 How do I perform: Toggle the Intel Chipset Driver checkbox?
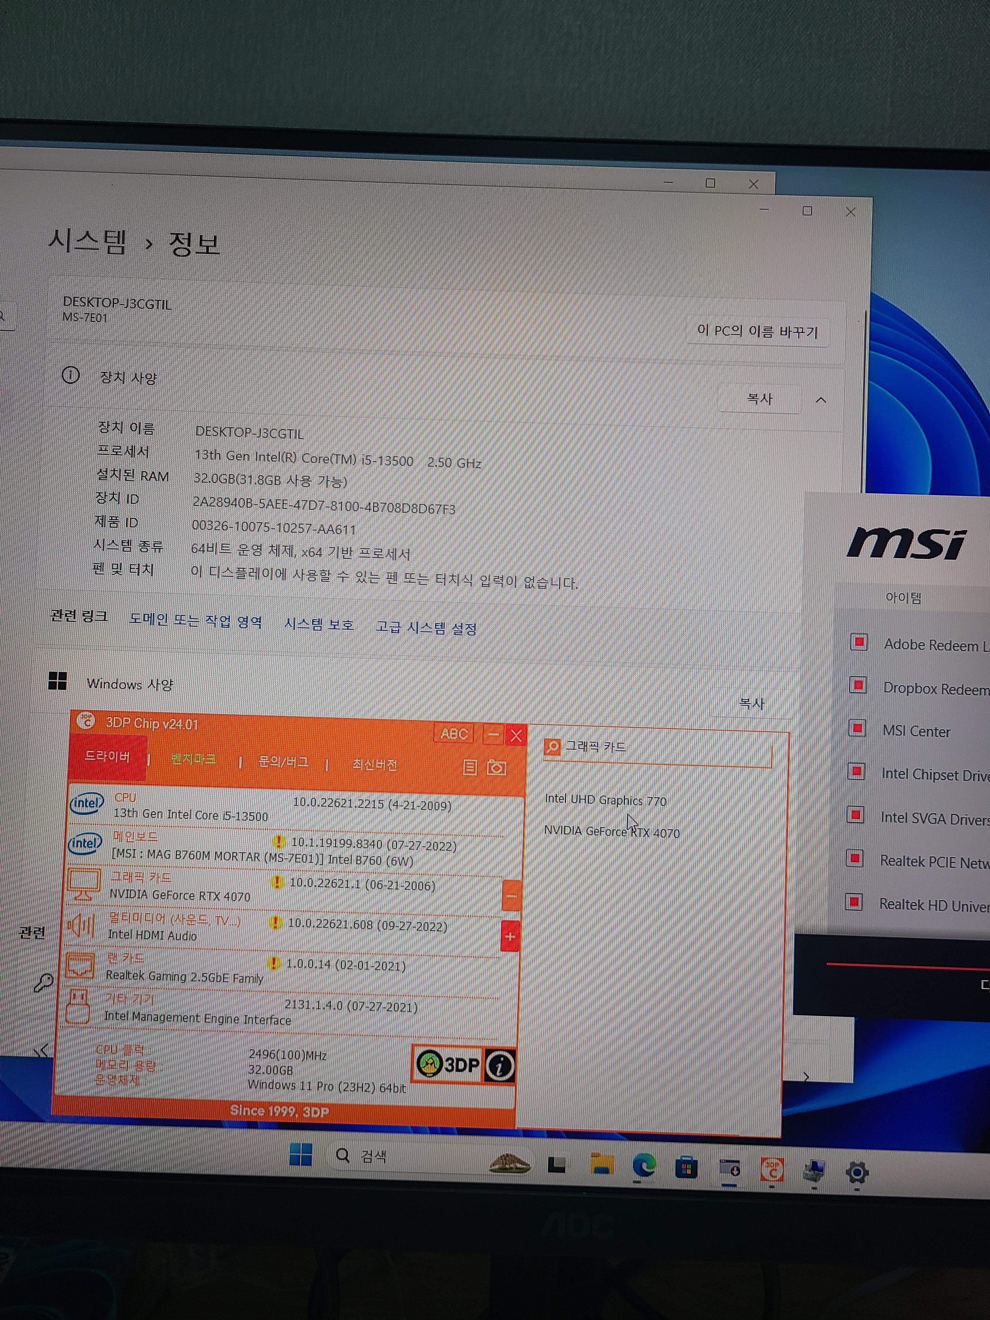[x=856, y=771]
